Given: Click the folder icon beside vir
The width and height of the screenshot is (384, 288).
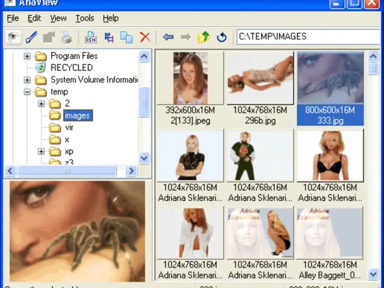Looking at the screenshot, I should click(x=55, y=128).
